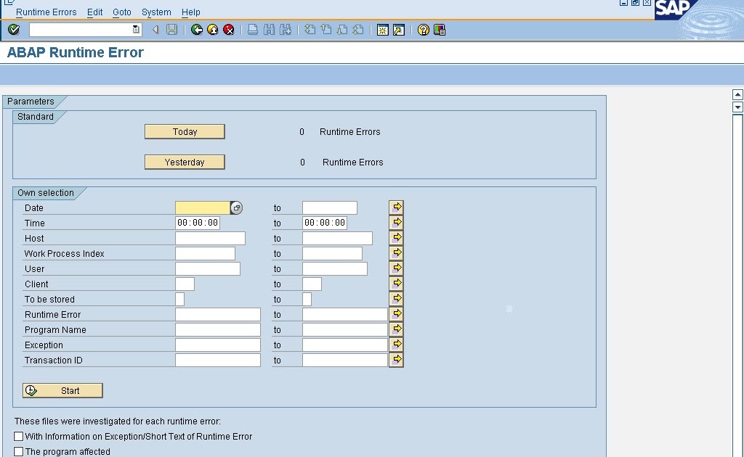Click the Yesterday button
Screen dimensions: 744x457
(185, 162)
